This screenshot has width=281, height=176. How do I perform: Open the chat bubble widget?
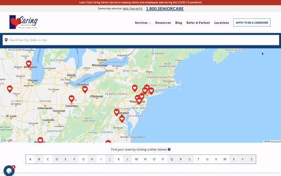(9, 171)
